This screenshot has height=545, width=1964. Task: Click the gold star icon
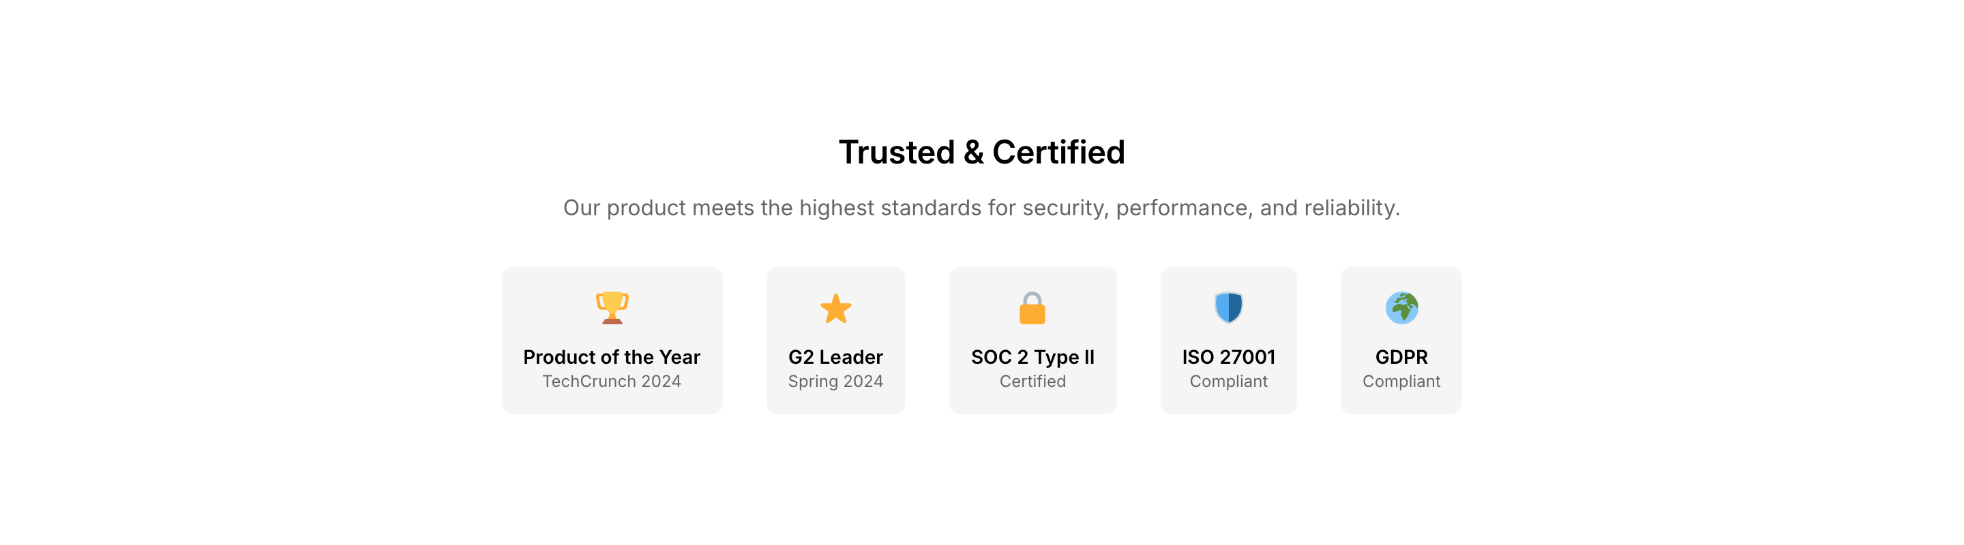835,309
